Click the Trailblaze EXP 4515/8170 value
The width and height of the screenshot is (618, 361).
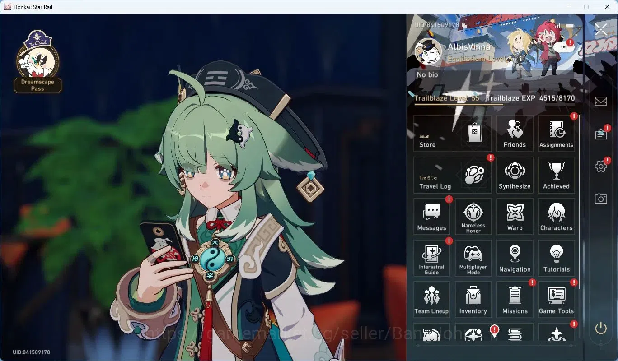coord(557,98)
